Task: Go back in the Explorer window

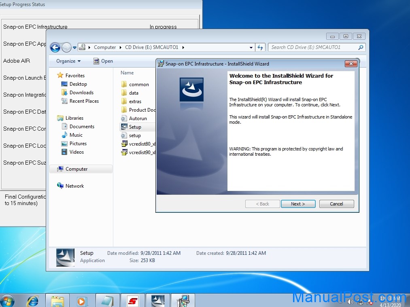Action: [x=55, y=47]
